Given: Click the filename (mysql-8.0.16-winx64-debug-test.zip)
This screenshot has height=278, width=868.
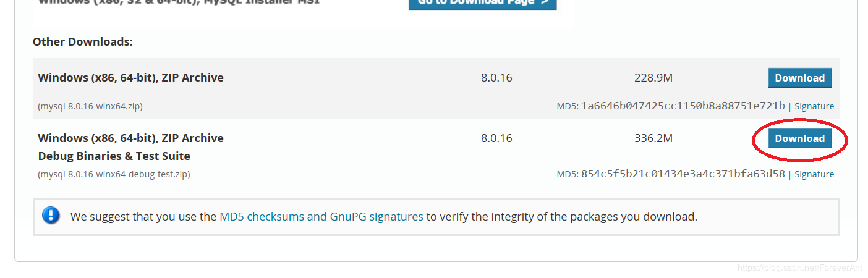Looking at the screenshot, I should point(114,174).
